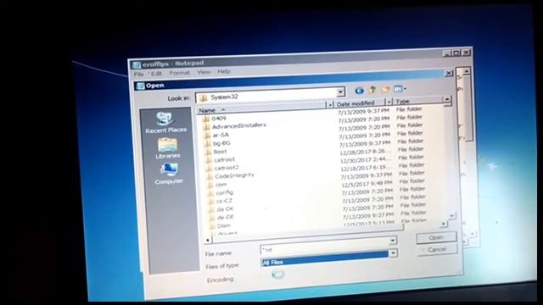Select the config folder
Screen dimensions: 543x305
coord(224,192)
